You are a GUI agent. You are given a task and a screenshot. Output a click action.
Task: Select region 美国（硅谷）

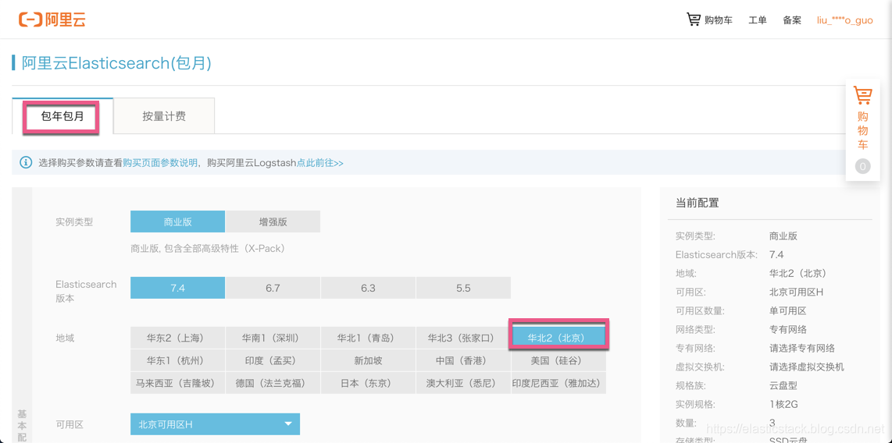coord(557,360)
